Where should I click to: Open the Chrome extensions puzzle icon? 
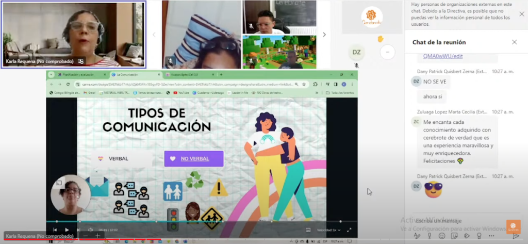tap(315, 84)
